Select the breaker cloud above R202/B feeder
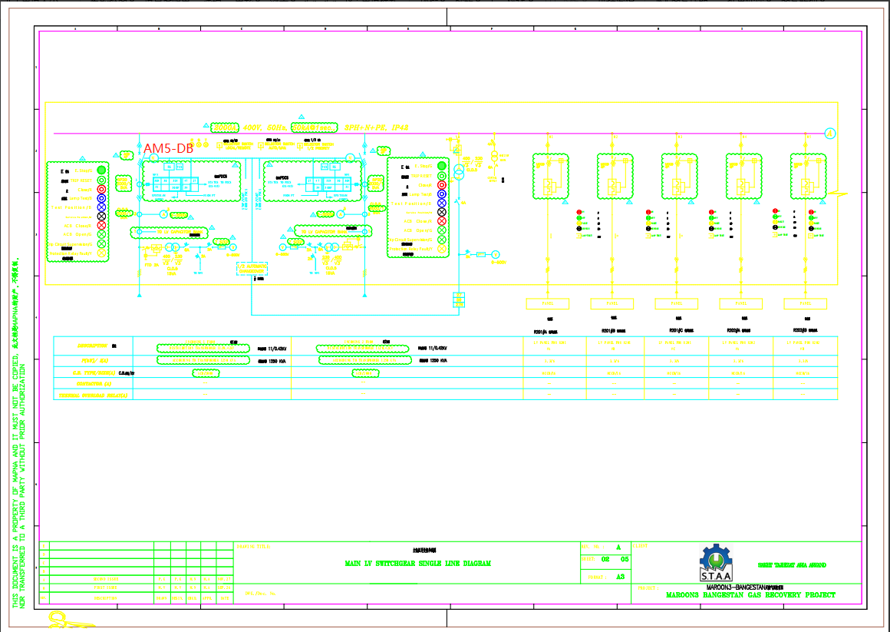Viewport: 890px width, 632px height. [808, 176]
